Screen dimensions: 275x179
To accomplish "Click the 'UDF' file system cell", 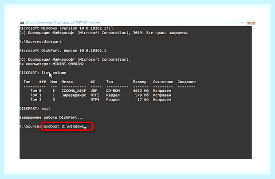I will (94, 91).
